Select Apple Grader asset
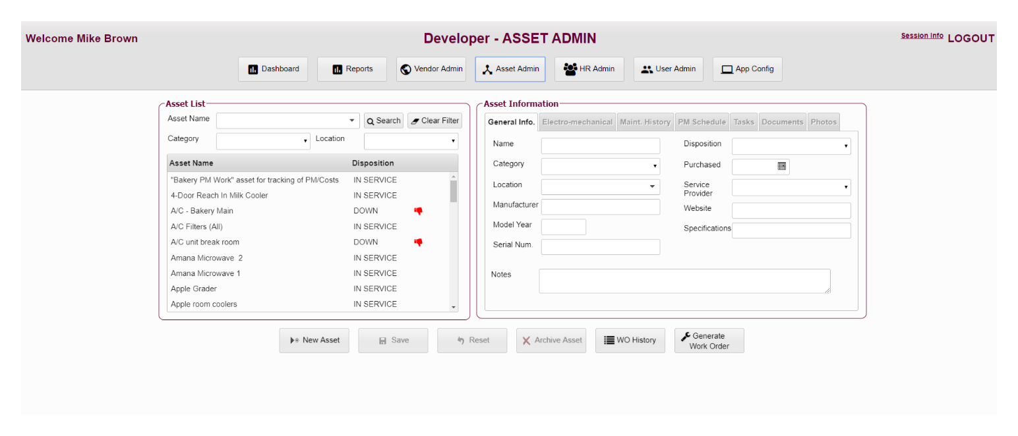This screenshot has width=1018, height=436. pos(309,288)
